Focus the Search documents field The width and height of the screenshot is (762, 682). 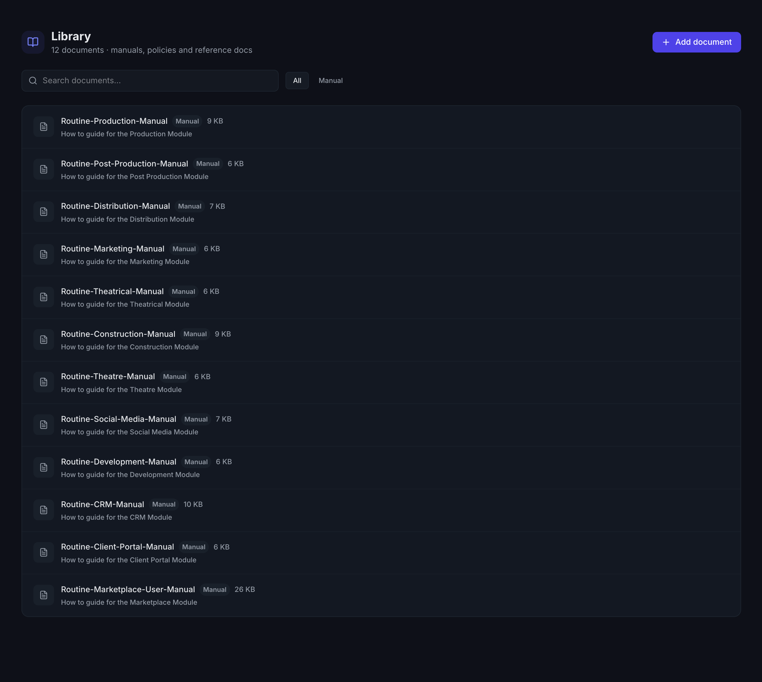[150, 81]
